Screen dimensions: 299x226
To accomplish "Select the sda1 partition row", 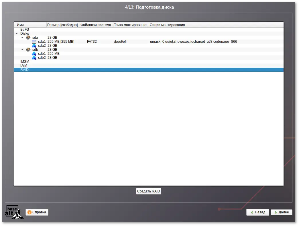I will point(149,42).
